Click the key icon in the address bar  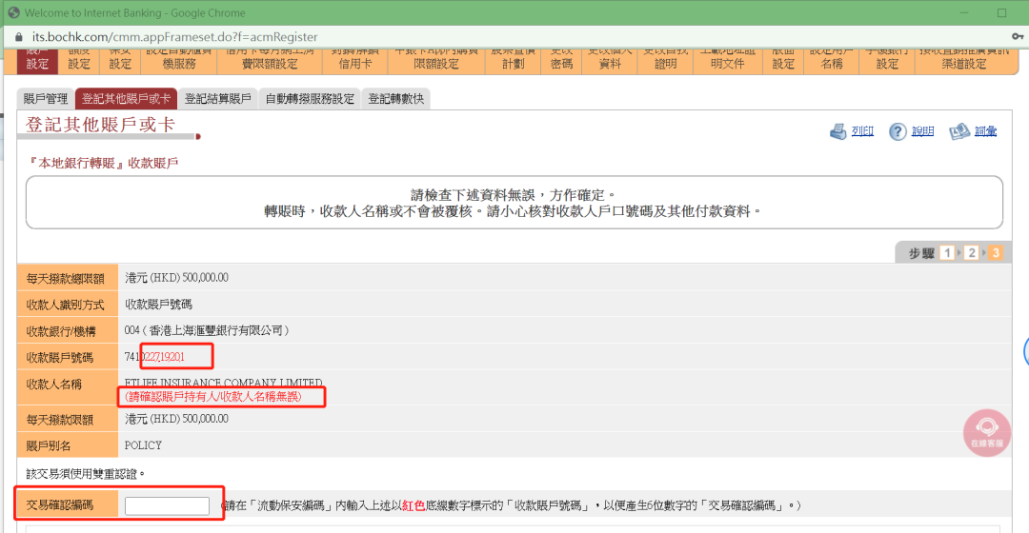pos(1018,37)
